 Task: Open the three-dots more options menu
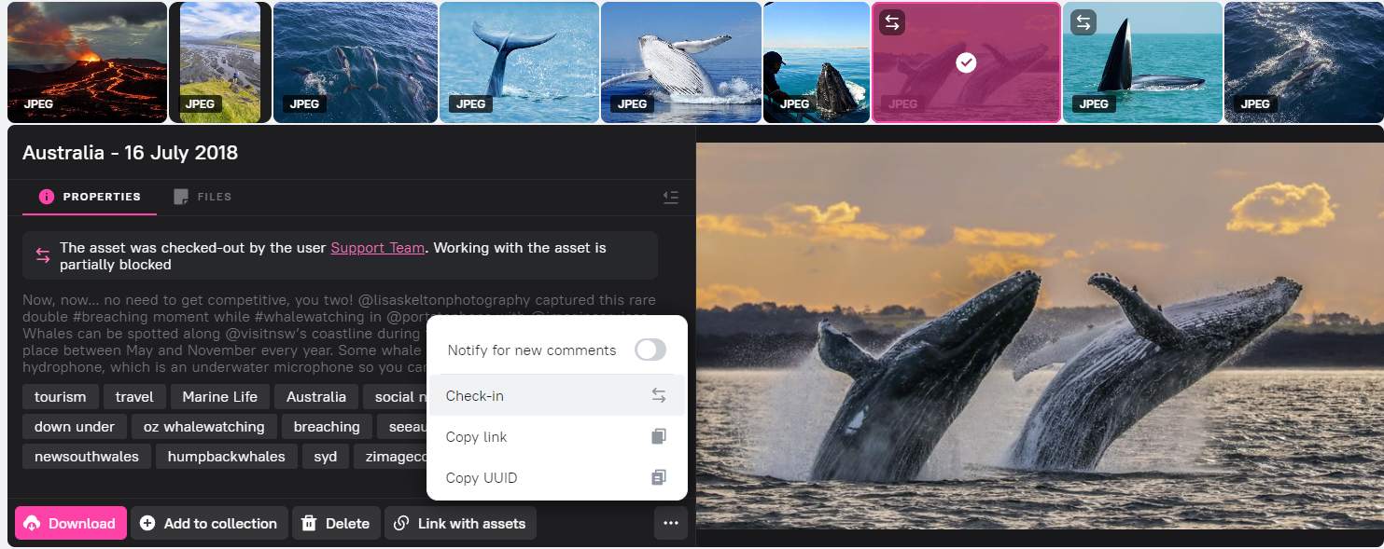[670, 524]
